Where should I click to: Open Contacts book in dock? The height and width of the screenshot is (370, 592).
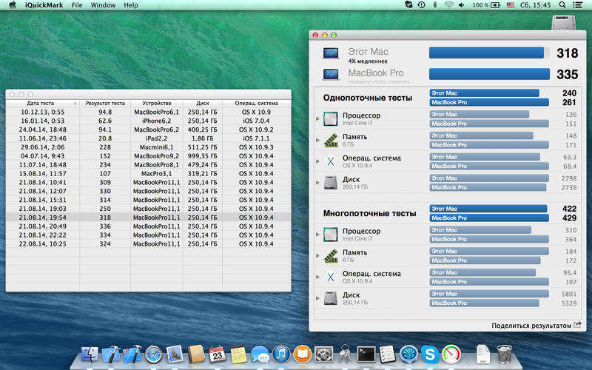click(x=196, y=354)
